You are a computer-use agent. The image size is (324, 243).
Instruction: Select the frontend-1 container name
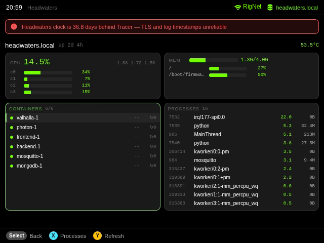coord(28,137)
